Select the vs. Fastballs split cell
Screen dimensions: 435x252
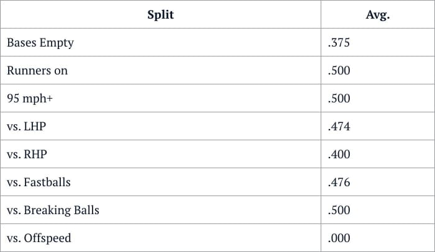(39, 182)
